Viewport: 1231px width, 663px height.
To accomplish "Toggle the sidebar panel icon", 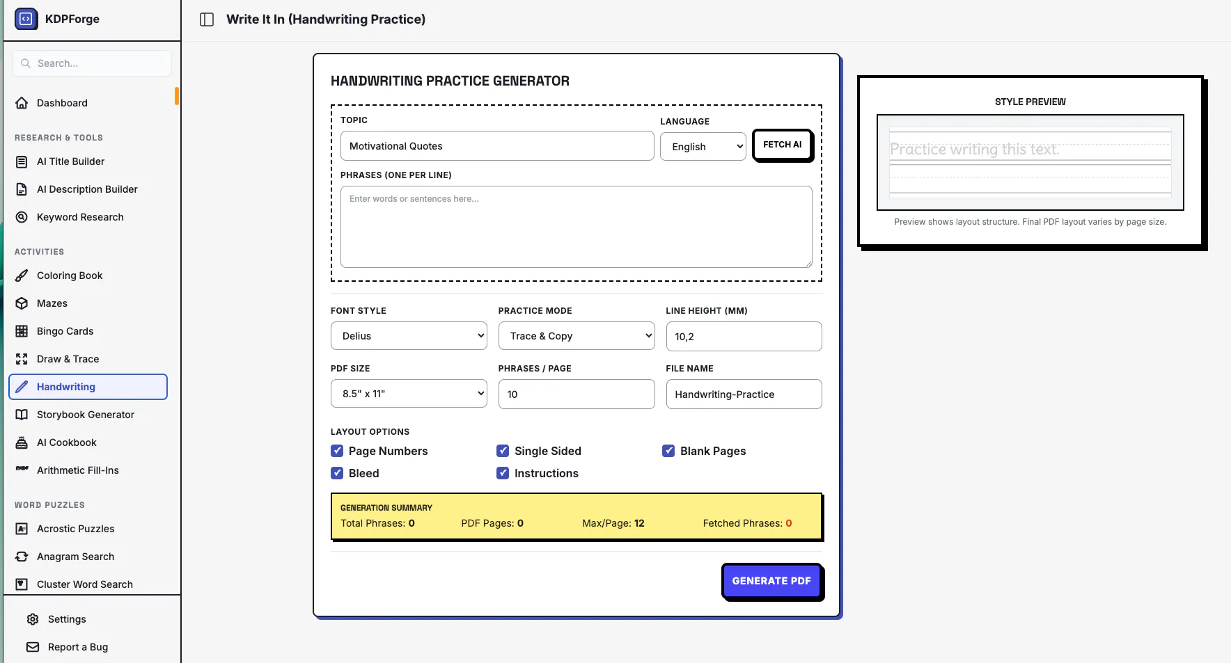I will [207, 19].
